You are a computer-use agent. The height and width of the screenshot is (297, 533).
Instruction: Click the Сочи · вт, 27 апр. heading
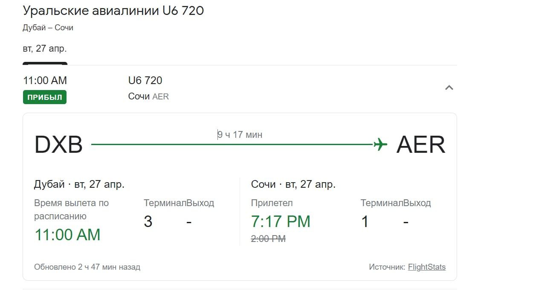293,184
